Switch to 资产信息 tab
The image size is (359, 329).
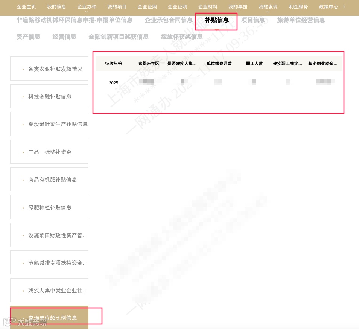click(28, 37)
